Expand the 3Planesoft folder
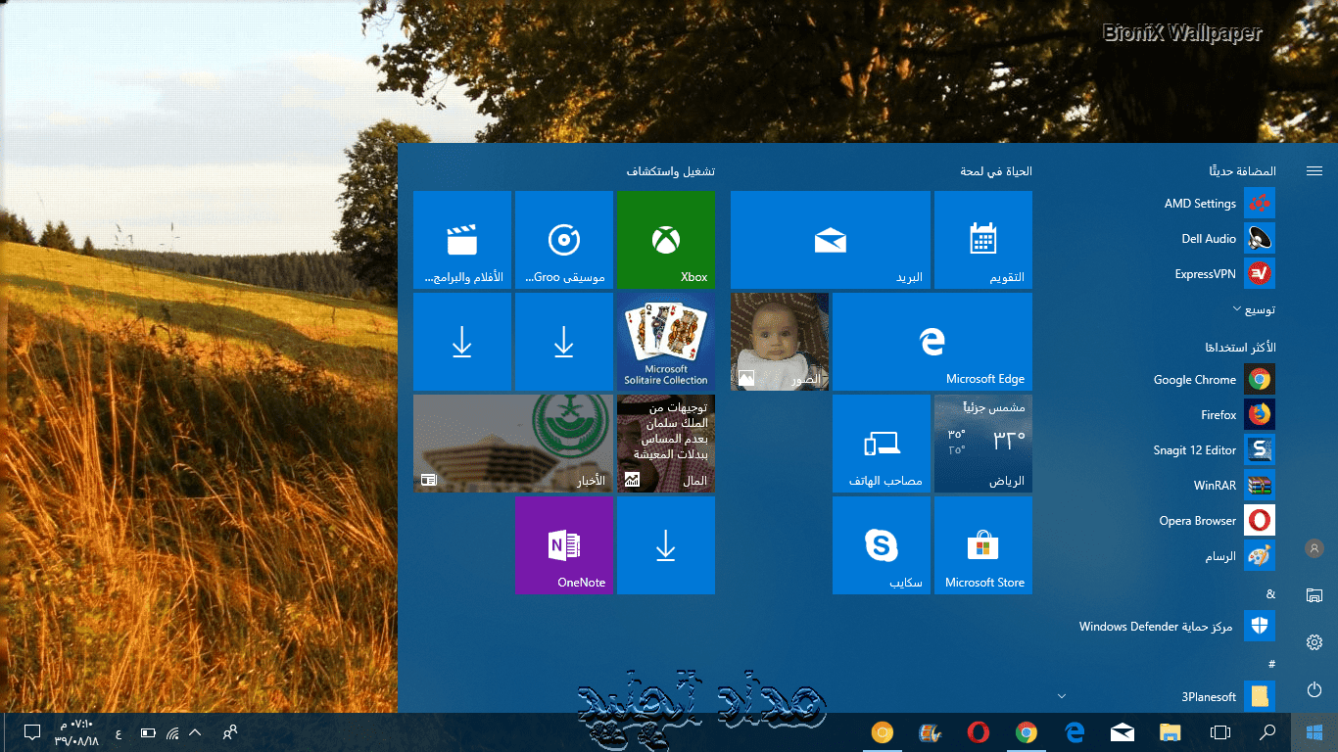Screen dimensions: 1338x752 [1062, 696]
